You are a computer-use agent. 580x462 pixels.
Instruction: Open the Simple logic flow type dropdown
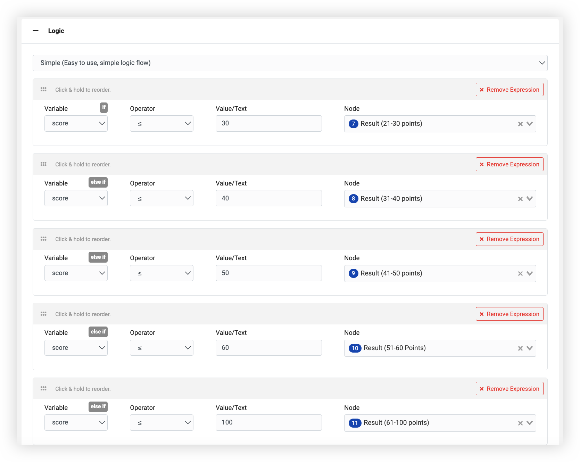point(290,63)
